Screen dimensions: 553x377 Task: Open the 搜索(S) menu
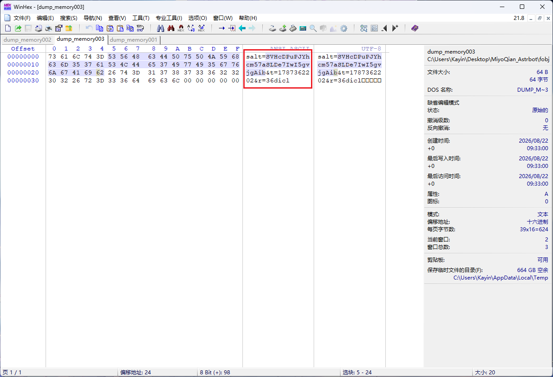[x=69, y=18]
